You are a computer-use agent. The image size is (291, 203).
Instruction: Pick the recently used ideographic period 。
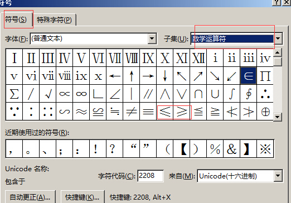pos(31,149)
